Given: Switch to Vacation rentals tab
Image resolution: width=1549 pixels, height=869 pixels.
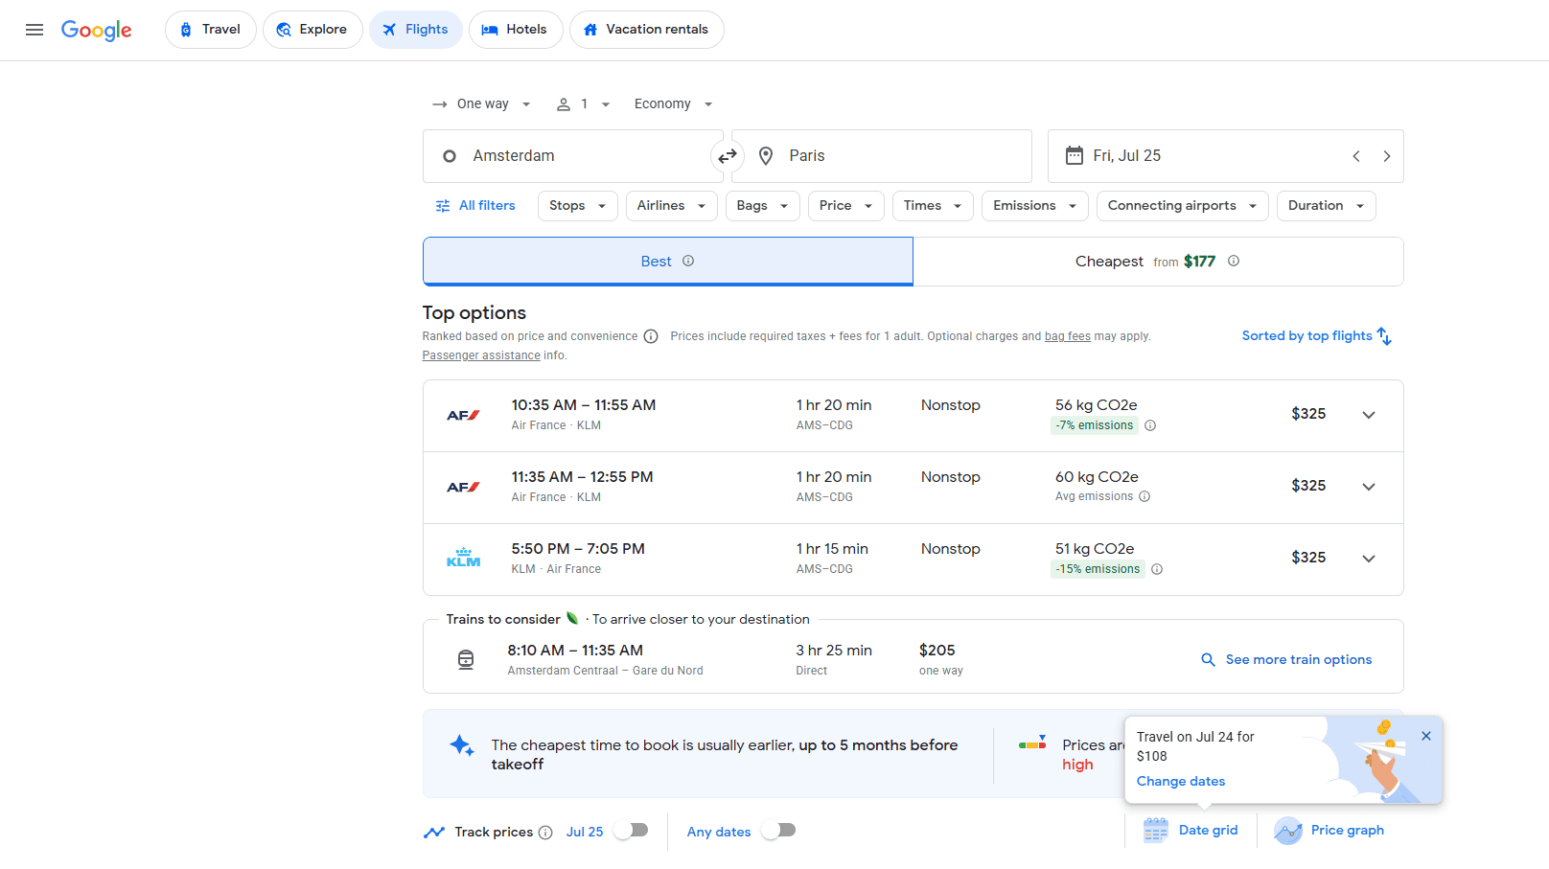Looking at the screenshot, I should (x=647, y=30).
